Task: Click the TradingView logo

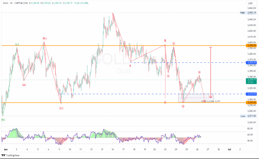Action: tap(10, 155)
